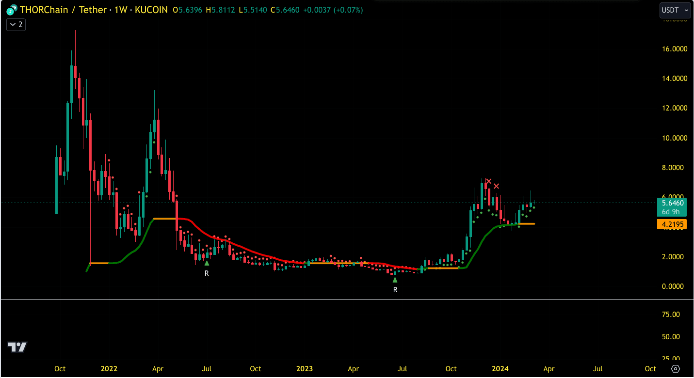Screen dimensions: 694x378
Task: Click the Apr label following 2024
Action: (549, 369)
